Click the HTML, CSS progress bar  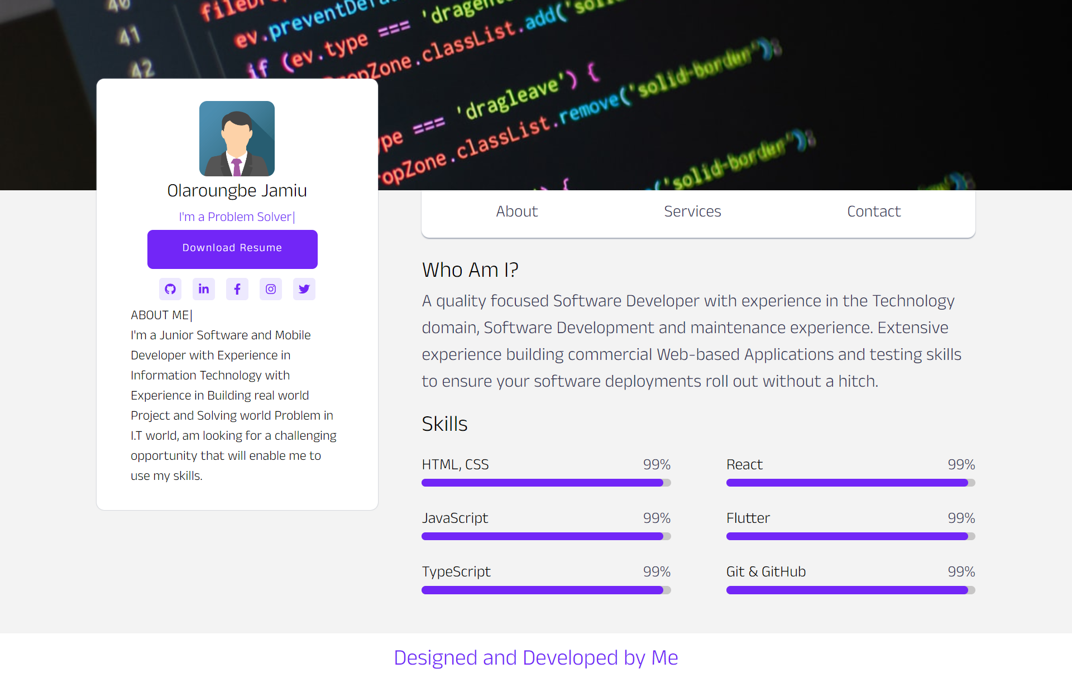546,483
